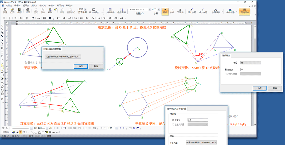Expand the defined vector 矢量5817 dropdown
Image resolution: width=285 pixels, height=145 pixels.
click(79, 57)
